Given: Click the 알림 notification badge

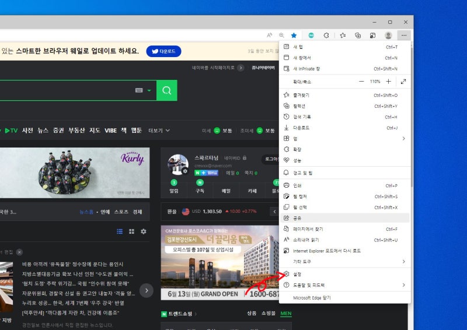Looking at the screenshot, I should tap(174, 182).
